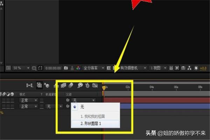
Task: Click the show channel RGB color icon
Action: tap(78, 68)
